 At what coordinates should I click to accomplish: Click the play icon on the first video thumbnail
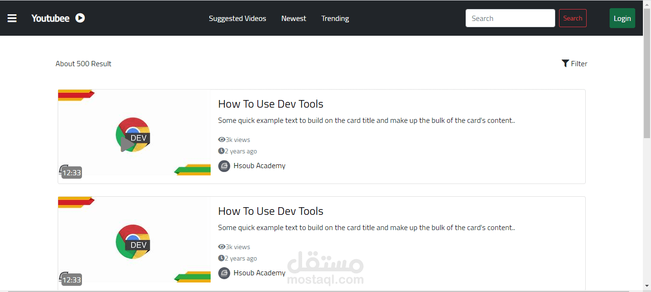(x=127, y=144)
